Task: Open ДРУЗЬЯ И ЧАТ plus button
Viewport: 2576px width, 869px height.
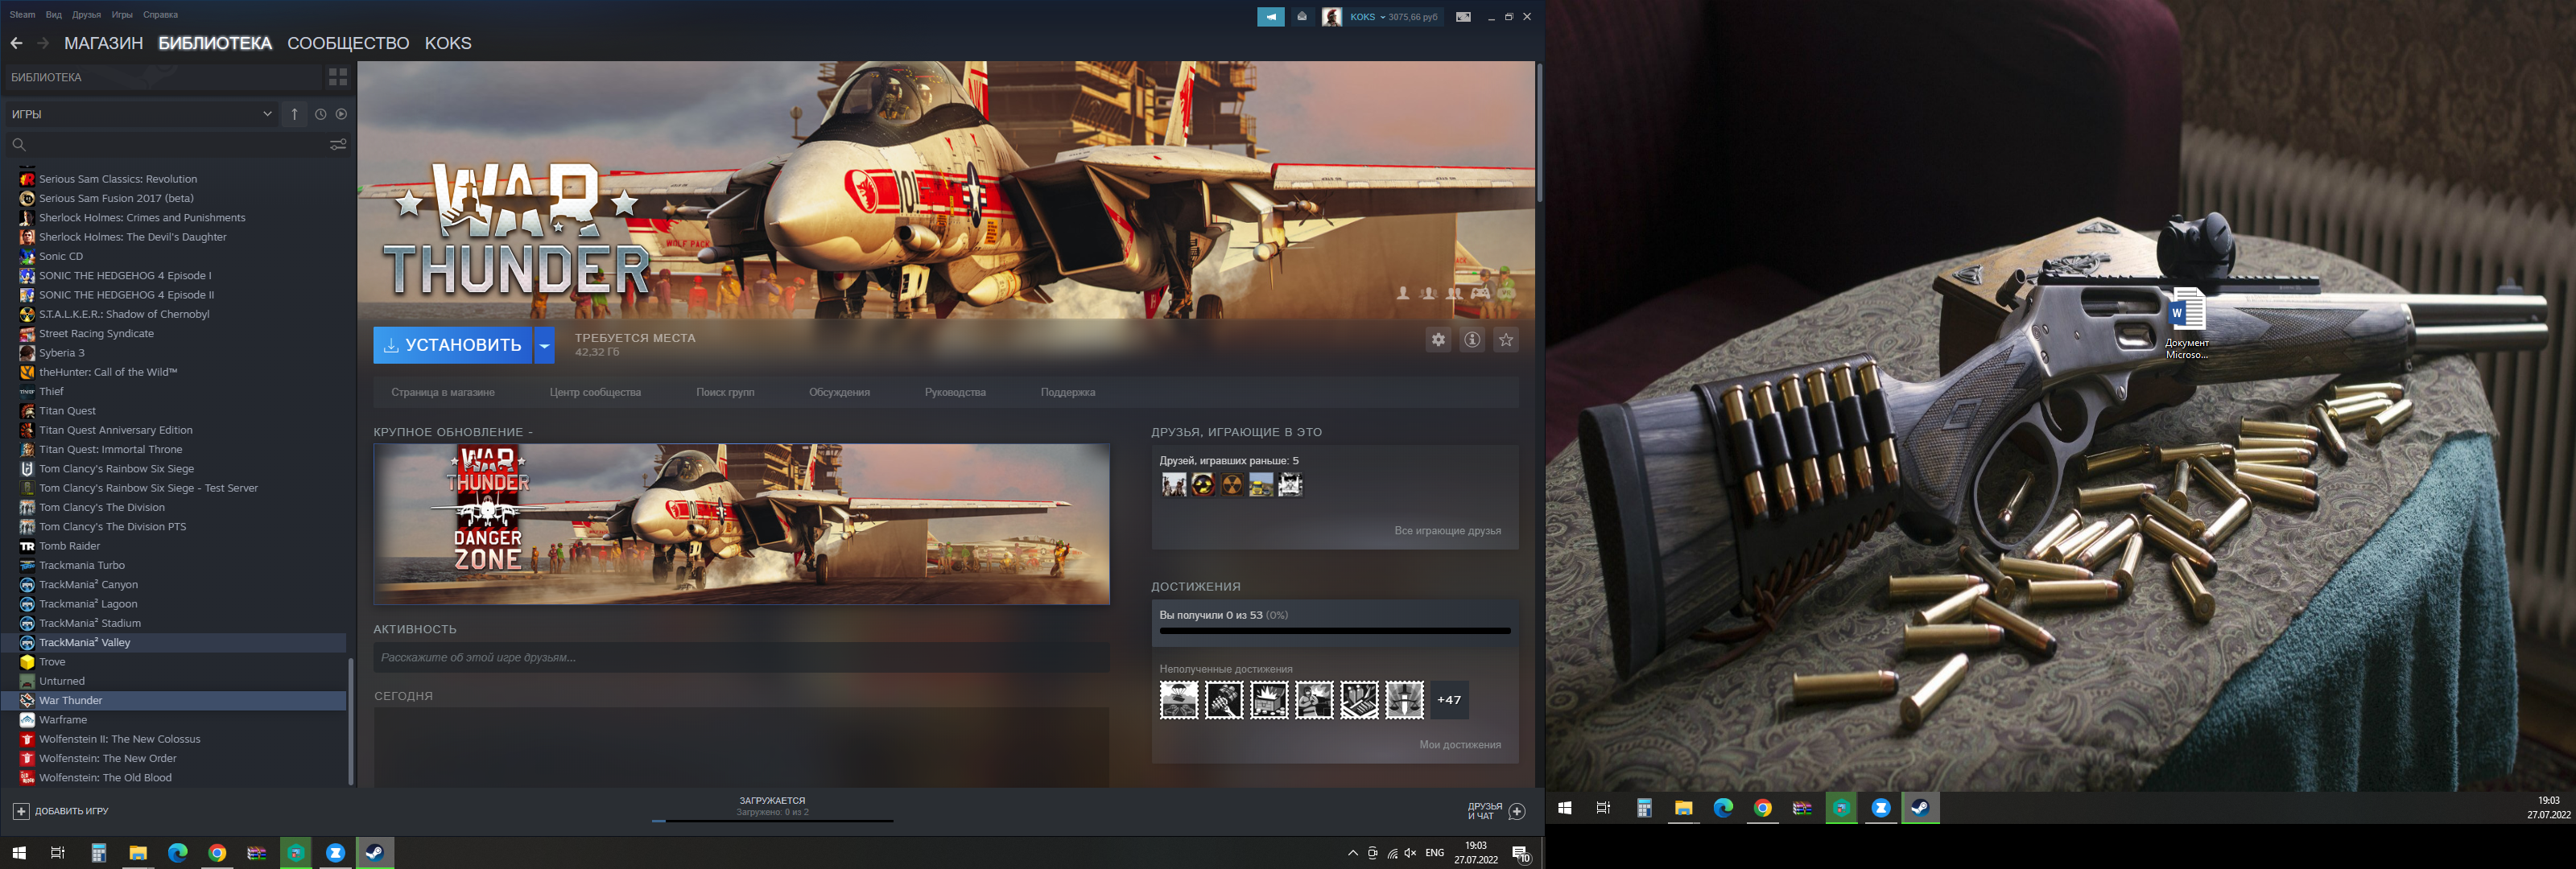Action: 1517,811
